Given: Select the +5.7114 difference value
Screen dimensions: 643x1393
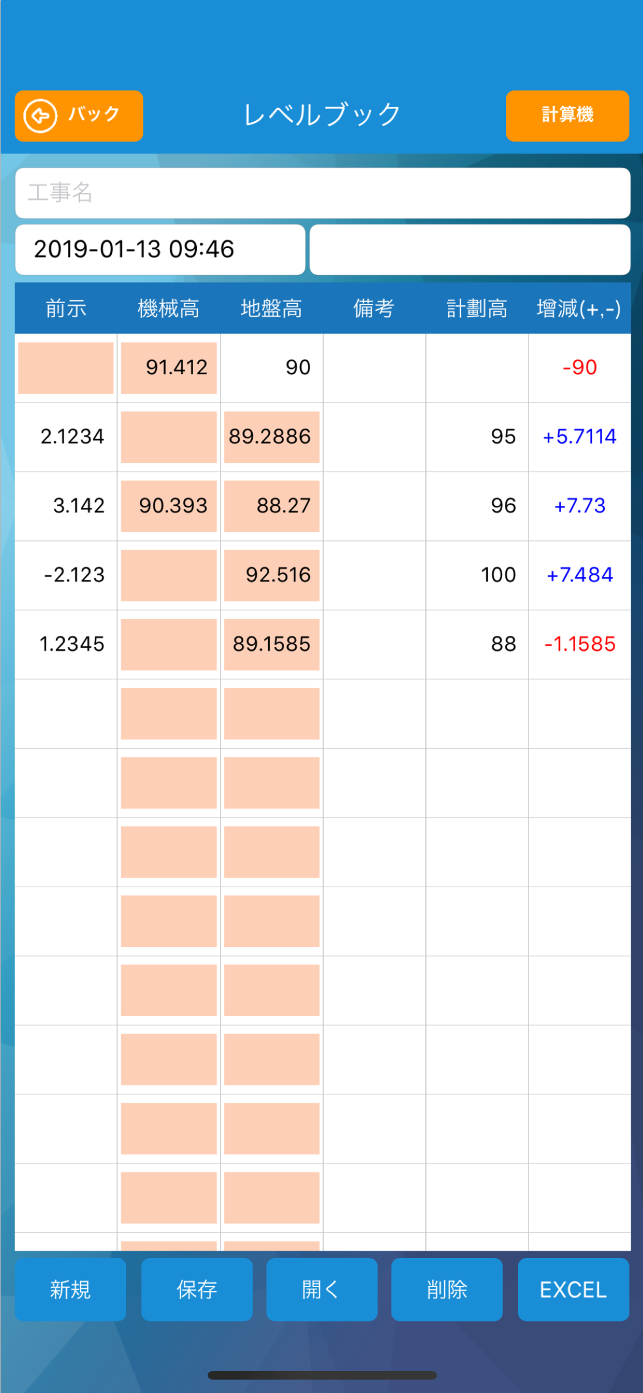Looking at the screenshot, I should click(579, 437).
